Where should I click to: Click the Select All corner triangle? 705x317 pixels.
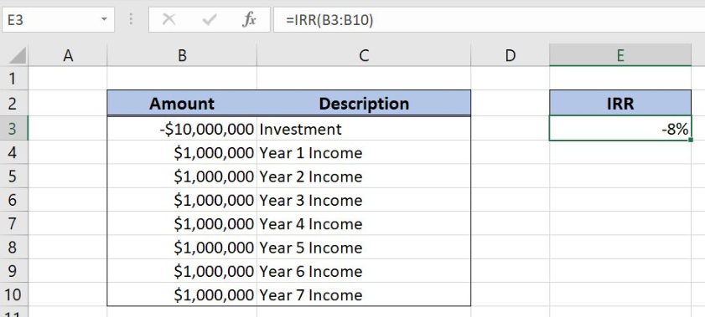(18, 55)
